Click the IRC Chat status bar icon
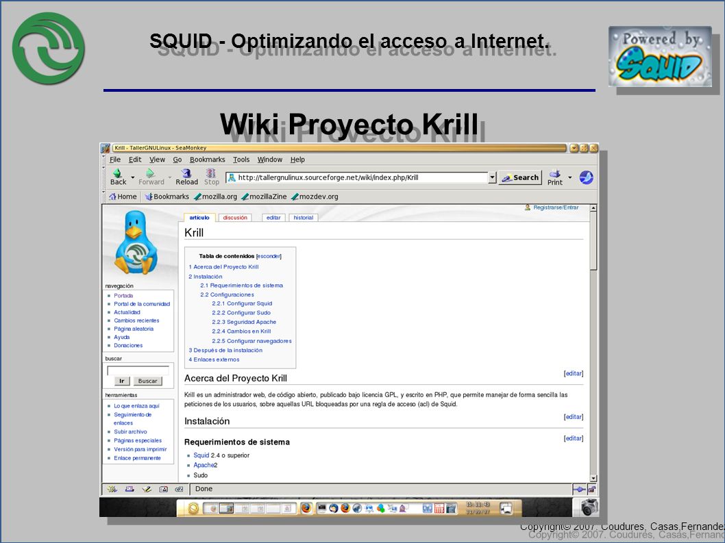Viewport: 725px width, 543px height. pyautogui.click(x=180, y=489)
